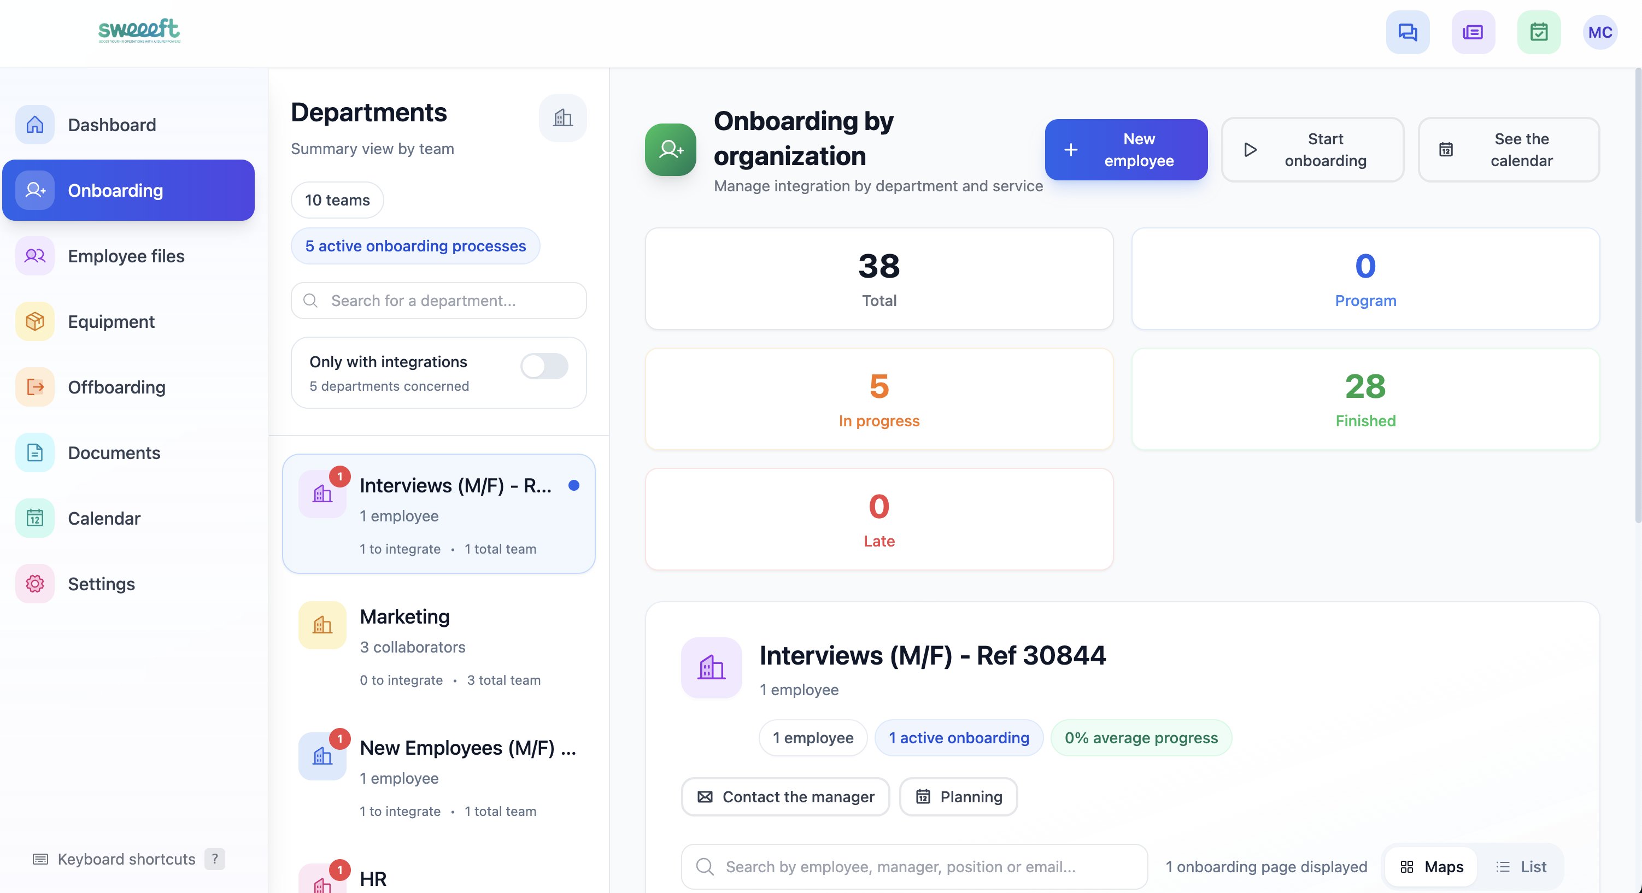Open the calendar tasks icon in top bar
Screen dimensions: 1642x893
(1539, 32)
